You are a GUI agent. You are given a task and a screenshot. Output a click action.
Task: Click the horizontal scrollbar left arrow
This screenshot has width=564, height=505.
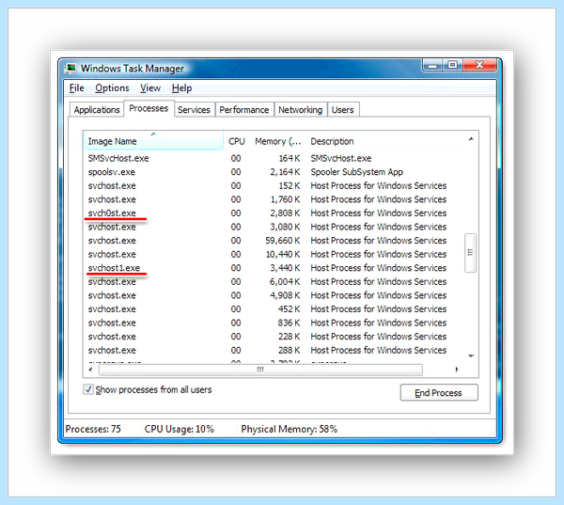pyautogui.click(x=90, y=370)
